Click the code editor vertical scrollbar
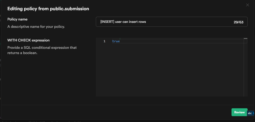255x122 pixels. [x=245, y=67]
